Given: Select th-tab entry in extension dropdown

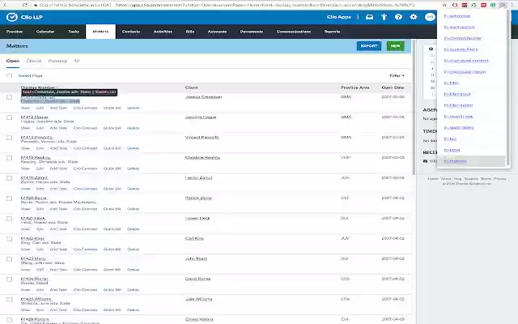Looking at the screenshot, I should [450, 139].
